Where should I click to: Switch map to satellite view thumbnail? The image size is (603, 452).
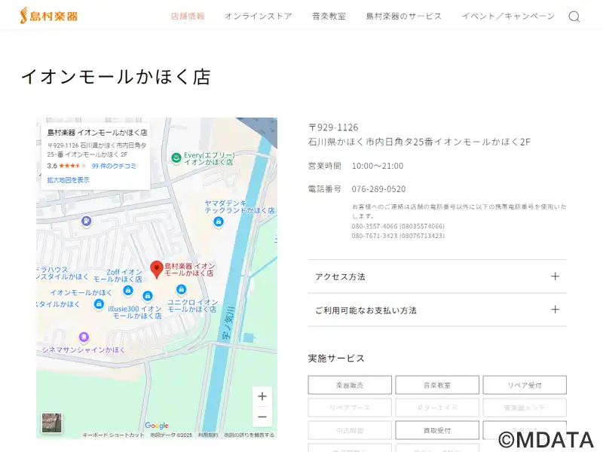(51, 423)
